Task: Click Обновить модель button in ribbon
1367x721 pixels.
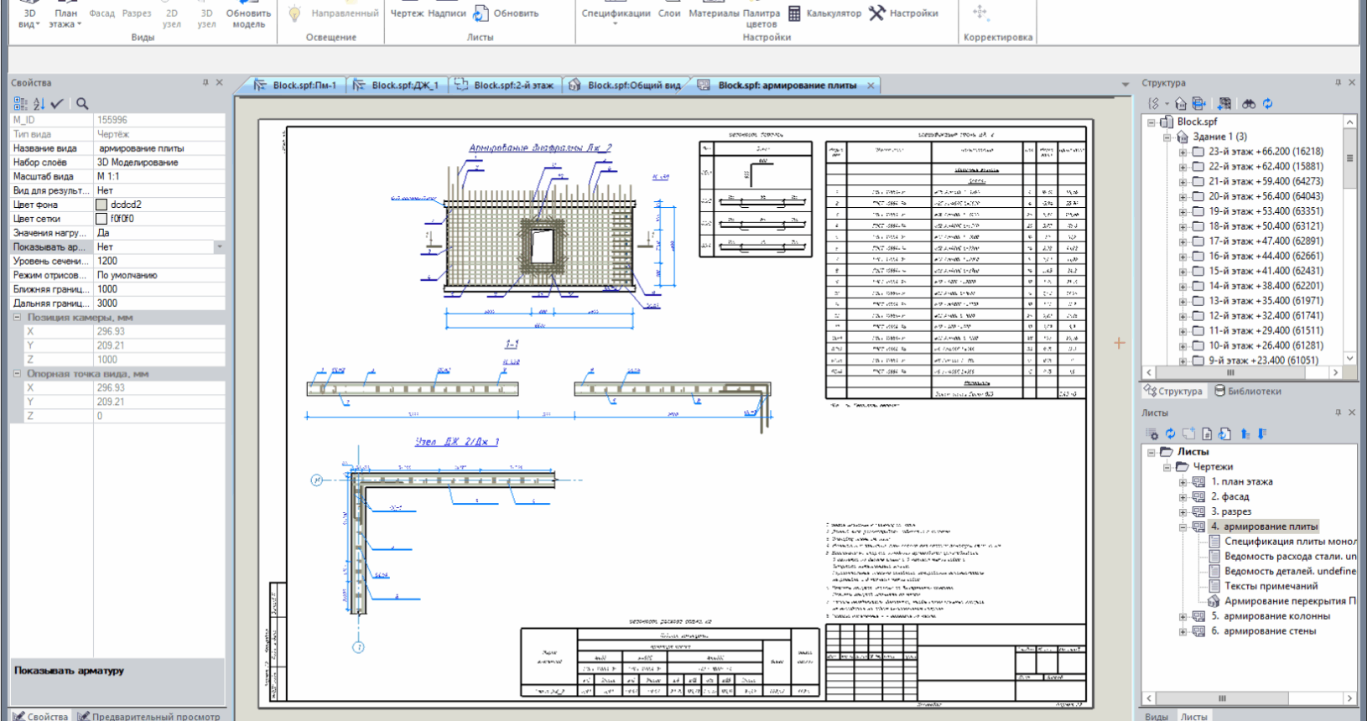Action: click(x=248, y=17)
